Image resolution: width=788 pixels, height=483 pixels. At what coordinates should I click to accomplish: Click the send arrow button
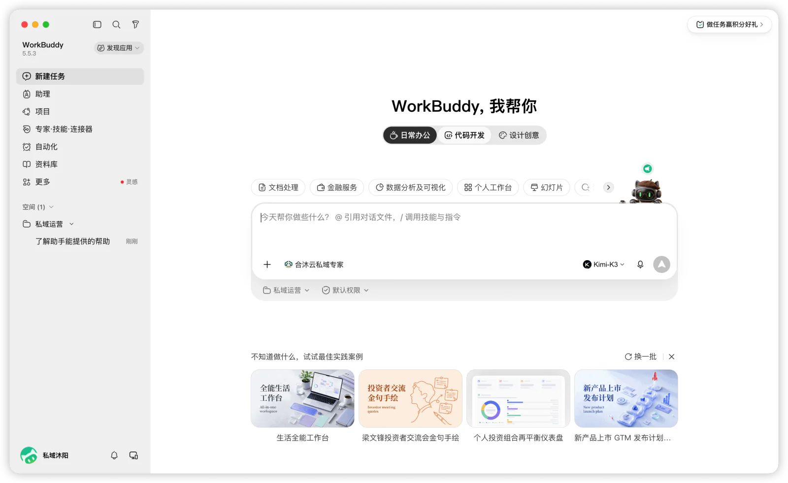point(661,265)
